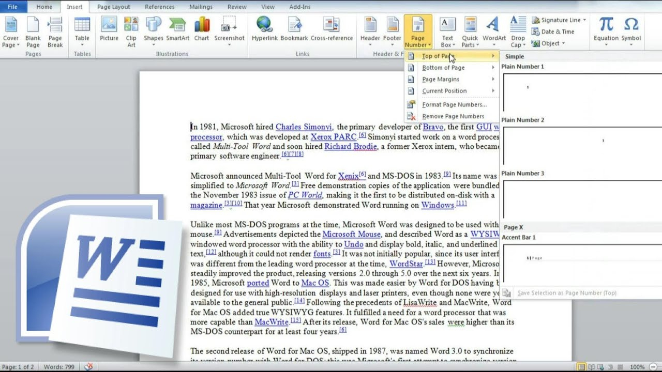Follow the Xerox PARC link
Viewport: 662px width, 372px height.
[333, 137]
